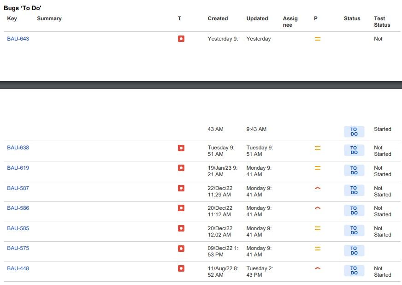Click bug type icon for BAU-585
Screen dimensions: 402x285
181,228
